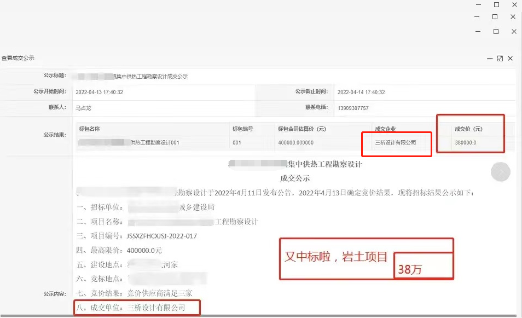
Task: Click the 标包编号 column header
Action: (242, 129)
